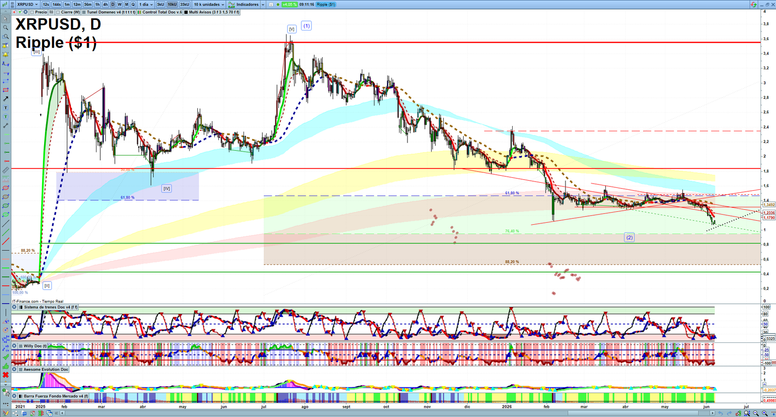
Task: Click zoom in magnifier at bottom right
Action: click(x=765, y=413)
